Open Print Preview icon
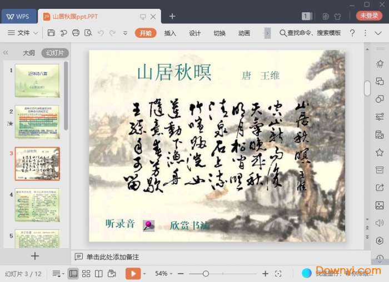Image resolution: width=389 pixels, height=282 pixels. (88, 33)
